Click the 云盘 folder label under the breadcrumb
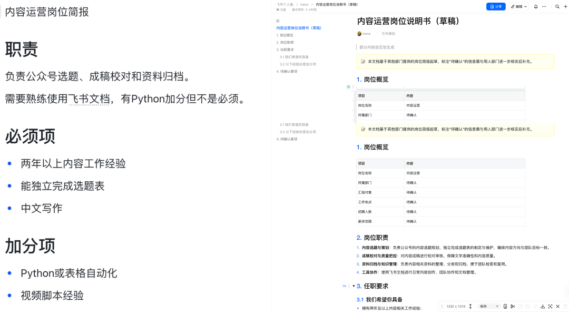This screenshot has height=314, width=569. click(281, 10)
